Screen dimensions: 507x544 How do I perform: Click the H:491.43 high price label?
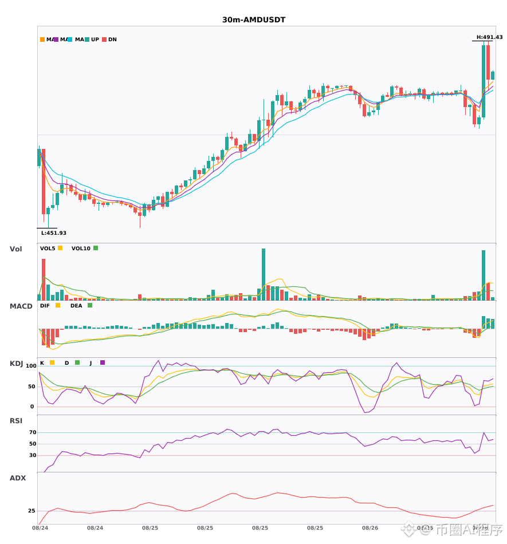point(489,37)
